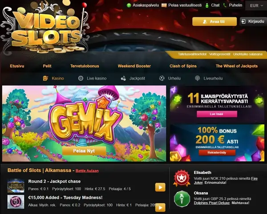Open Chat via green figure icon
This screenshot has width=267, height=214.
[207, 5]
